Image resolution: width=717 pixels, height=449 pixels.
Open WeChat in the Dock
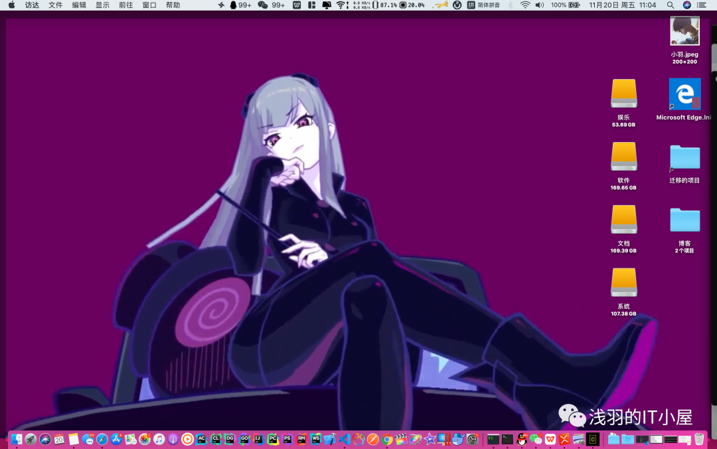[x=536, y=440]
